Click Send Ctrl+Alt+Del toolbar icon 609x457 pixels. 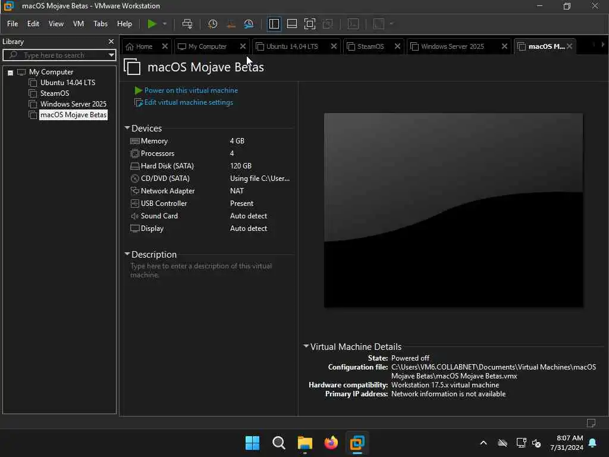tap(187, 24)
